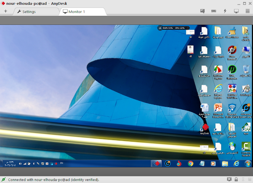Viewport: 253px width, 183px height.
Task: Click the red AnyDesk tray icon
Action: click(56, 164)
